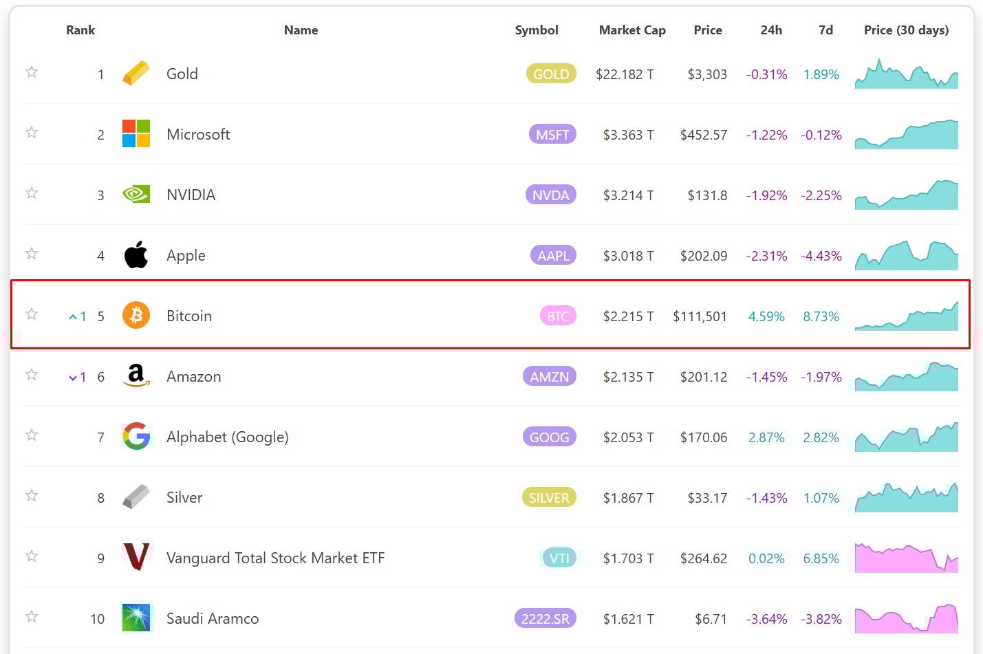Star the NVIDIA row
This screenshot has height=654, width=983.
[x=32, y=193]
